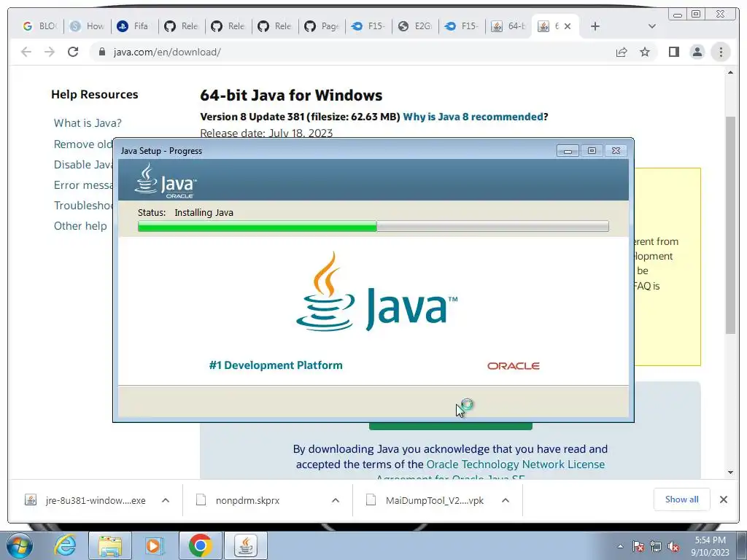The width and height of the screenshot is (747, 560).
Task: Launch Internet Explorer from taskbar
Action: coord(64,545)
